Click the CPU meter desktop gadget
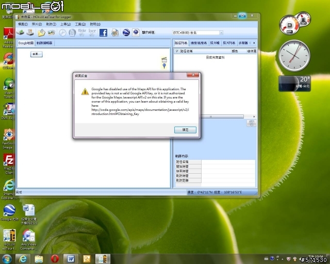330x264 pixels. 294,23
